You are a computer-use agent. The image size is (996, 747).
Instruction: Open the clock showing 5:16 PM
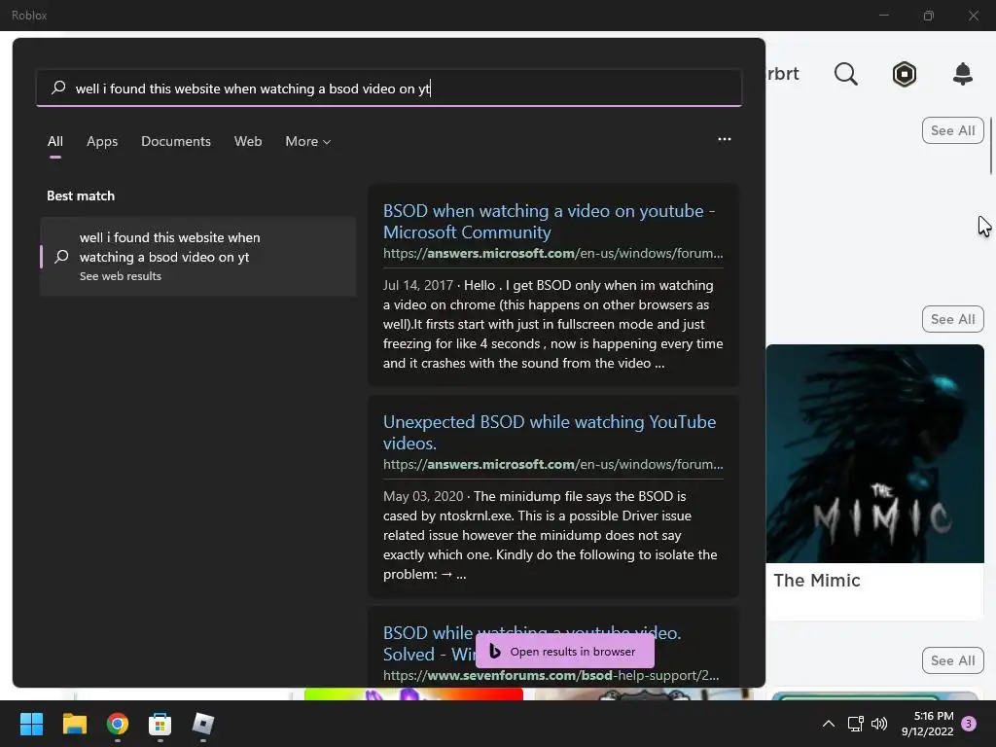coord(927,724)
